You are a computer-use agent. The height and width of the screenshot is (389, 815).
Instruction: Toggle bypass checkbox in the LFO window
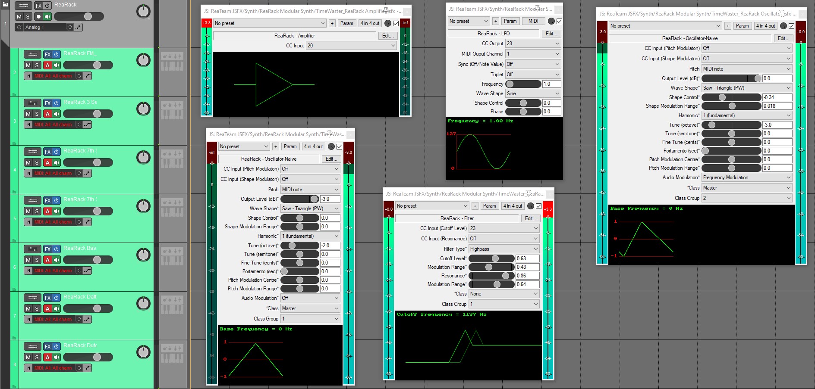point(559,21)
